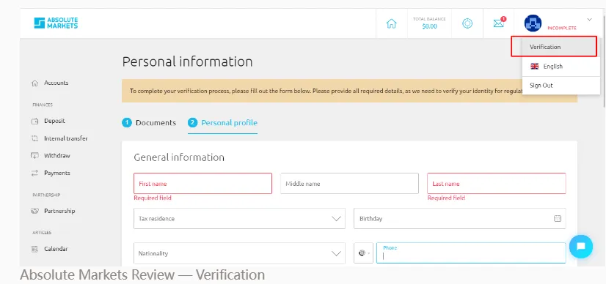
Task: Click the Internal transfer icon
Action: coord(34,138)
